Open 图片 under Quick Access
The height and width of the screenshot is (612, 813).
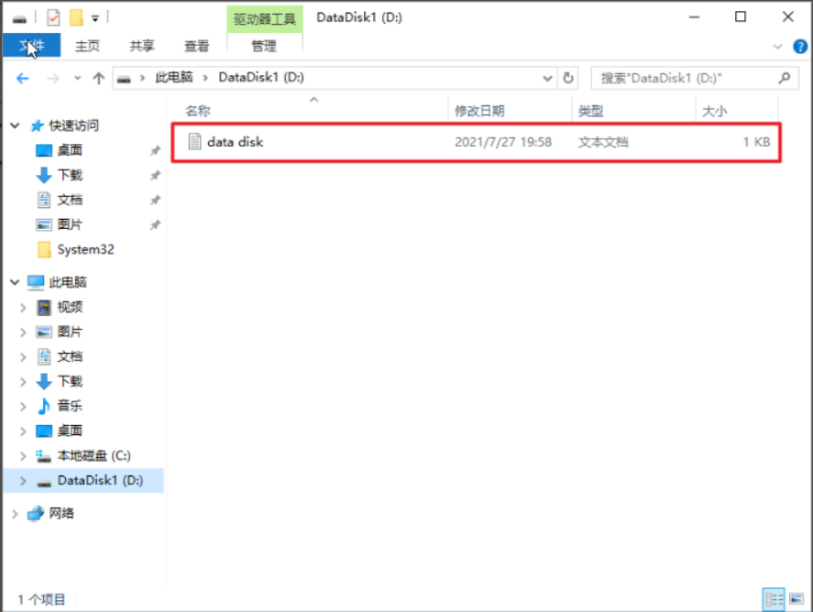70,224
